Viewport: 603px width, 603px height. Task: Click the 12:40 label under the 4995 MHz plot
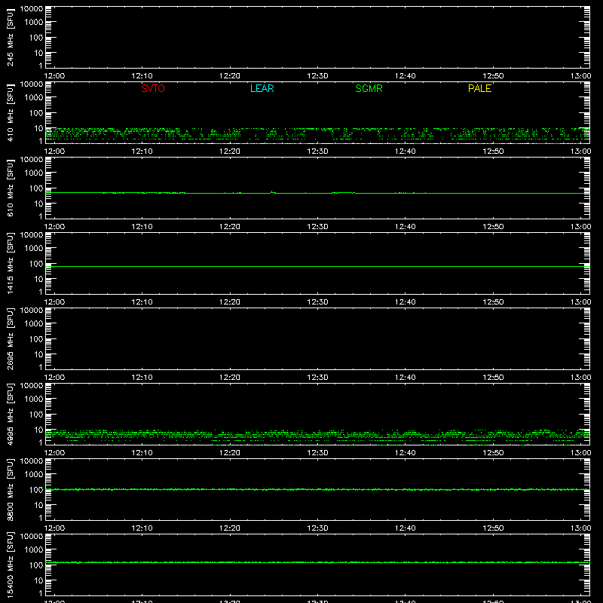pos(406,453)
